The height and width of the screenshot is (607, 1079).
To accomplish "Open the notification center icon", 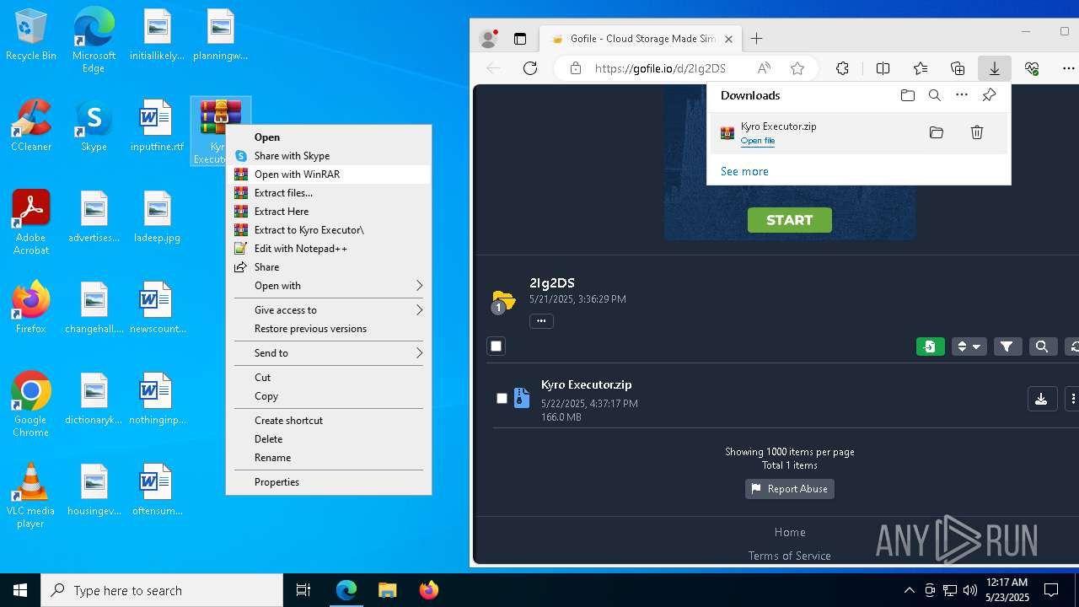I will [1051, 590].
